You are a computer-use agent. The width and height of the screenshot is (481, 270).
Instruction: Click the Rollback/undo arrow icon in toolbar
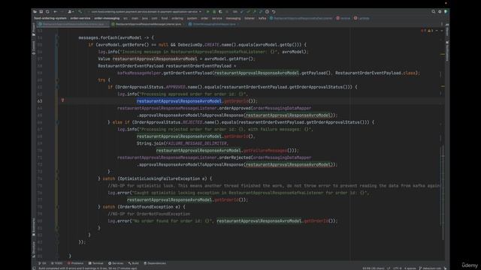tap(274, 12)
